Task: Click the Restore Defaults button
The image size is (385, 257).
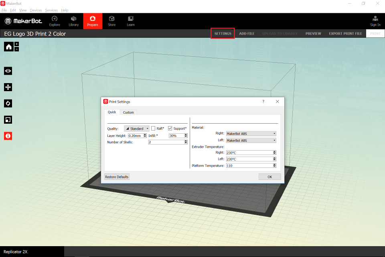Action: [x=117, y=177]
